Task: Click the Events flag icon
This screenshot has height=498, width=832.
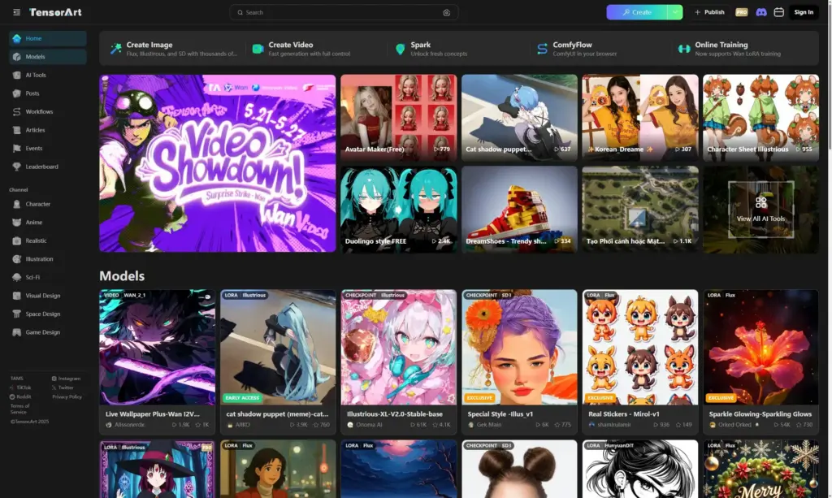Action: tap(16, 149)
